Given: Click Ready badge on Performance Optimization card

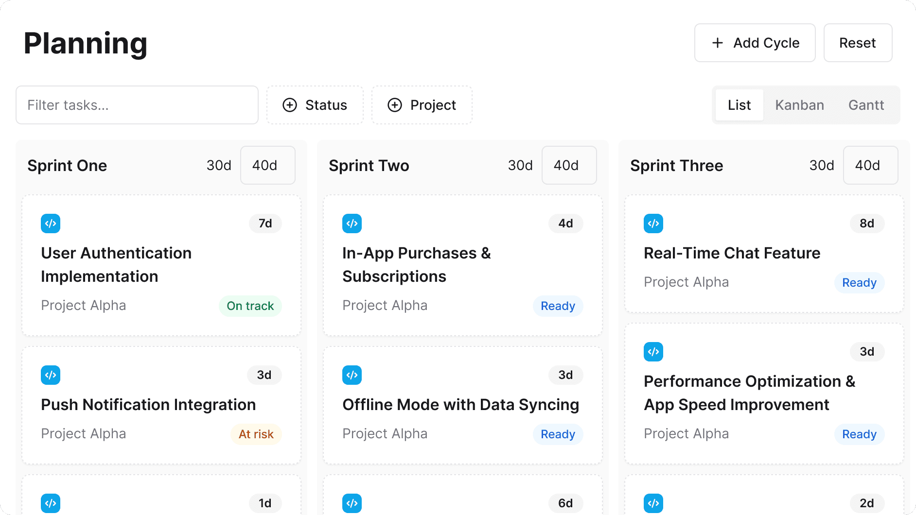Looking at the screenshot, I should pos(860,434).
